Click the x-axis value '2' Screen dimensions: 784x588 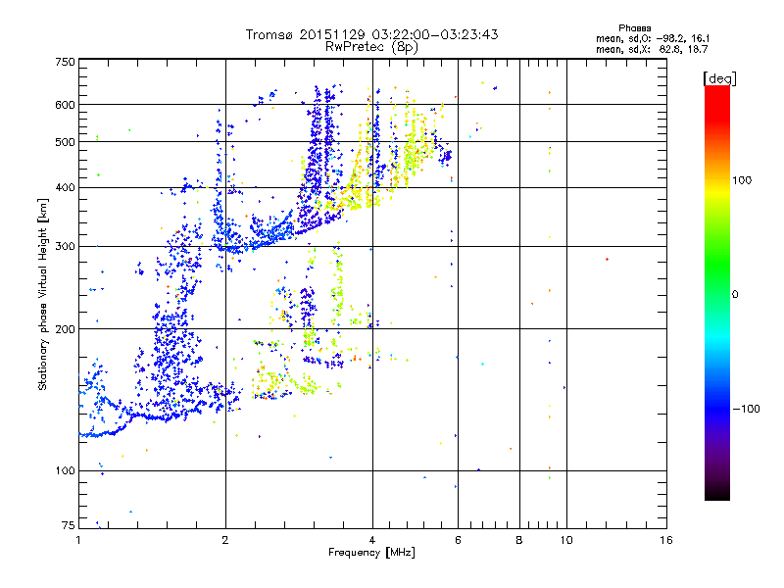(x=225, y=540)
